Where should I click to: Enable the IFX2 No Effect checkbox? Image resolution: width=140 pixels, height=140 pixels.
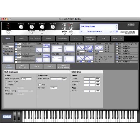tap(117, 46)
